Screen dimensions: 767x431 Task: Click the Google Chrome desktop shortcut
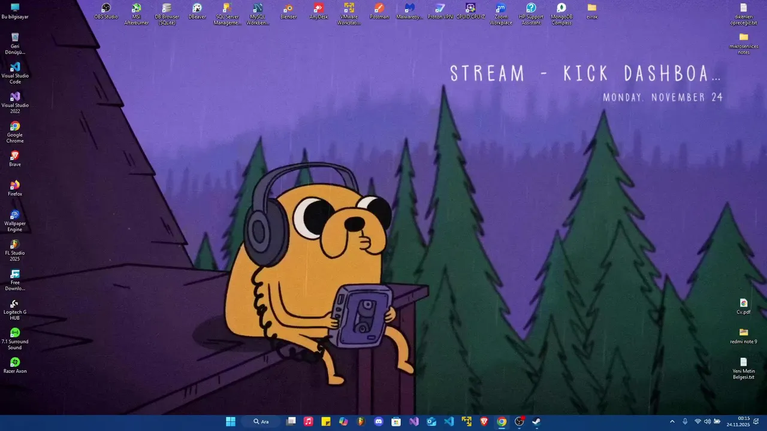(x=15, y=132)
